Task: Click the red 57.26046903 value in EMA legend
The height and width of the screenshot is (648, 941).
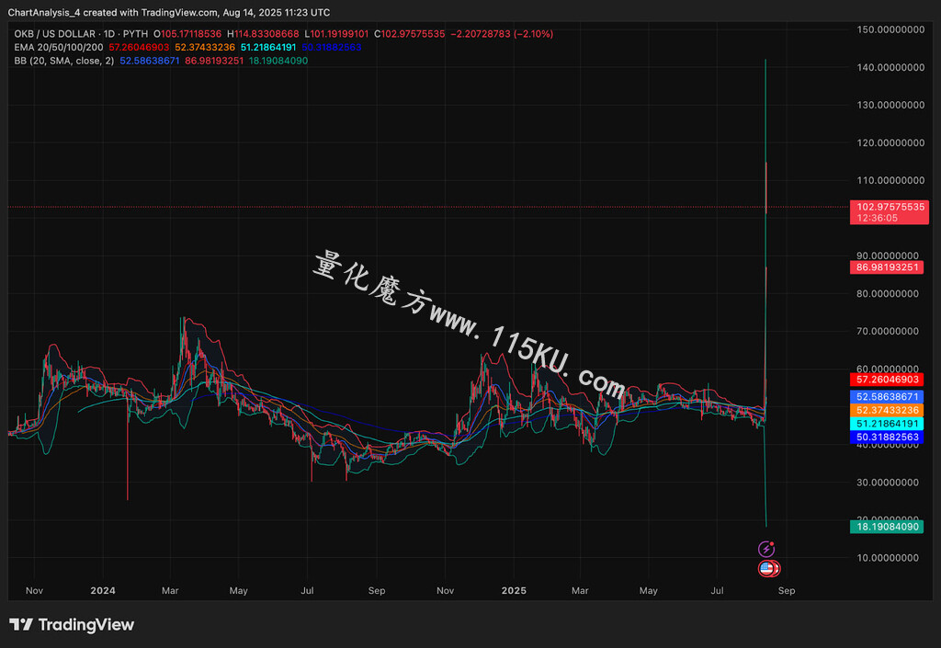Action: click(x=140, y=48)
